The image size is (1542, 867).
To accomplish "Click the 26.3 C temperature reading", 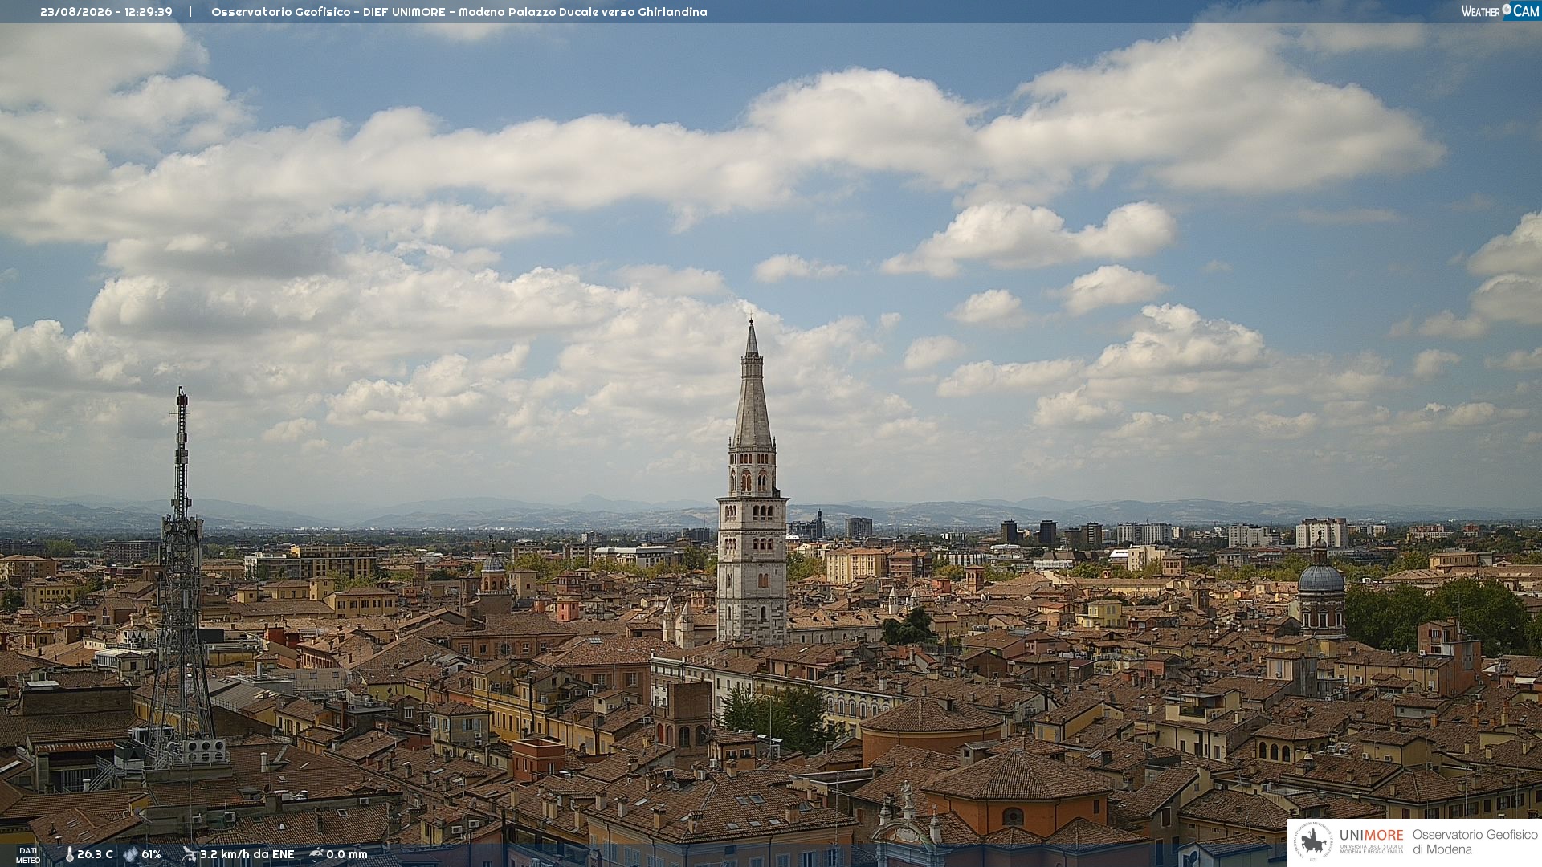I will click(x=95, y=854).
